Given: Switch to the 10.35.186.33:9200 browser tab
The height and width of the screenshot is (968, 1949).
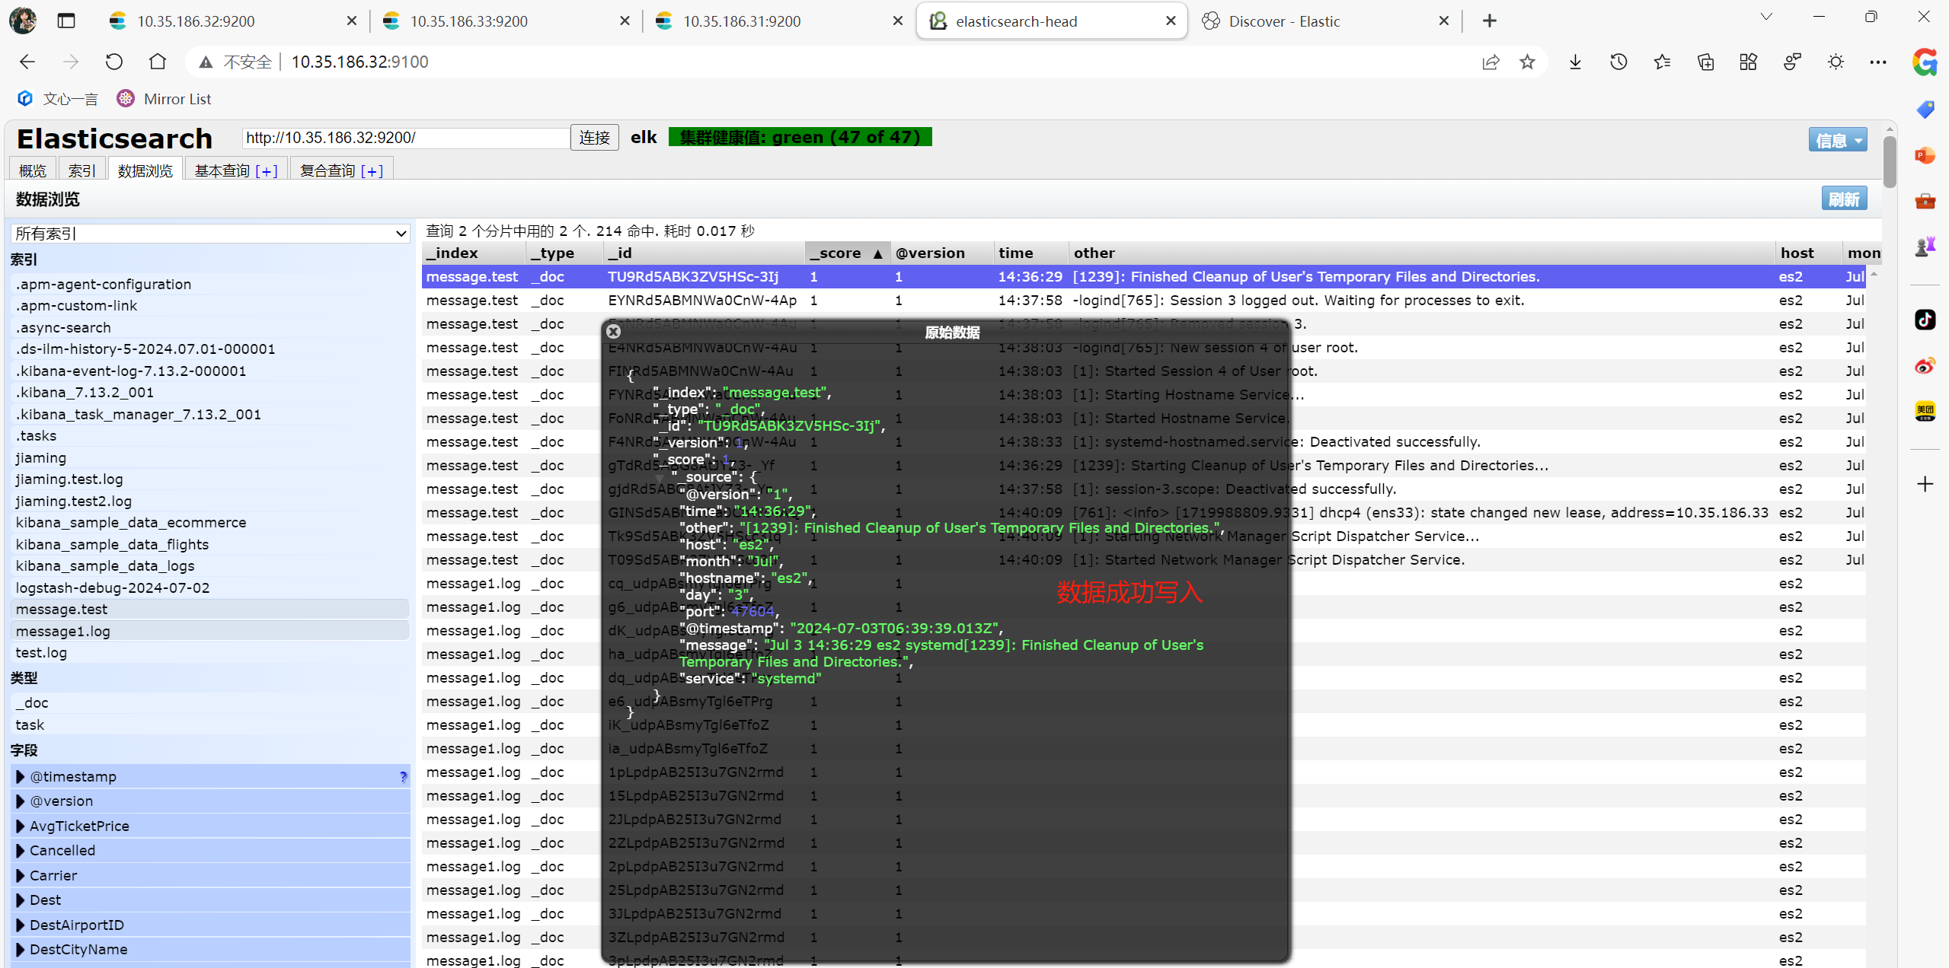Looking at the screenshot, I should point(506,21).
